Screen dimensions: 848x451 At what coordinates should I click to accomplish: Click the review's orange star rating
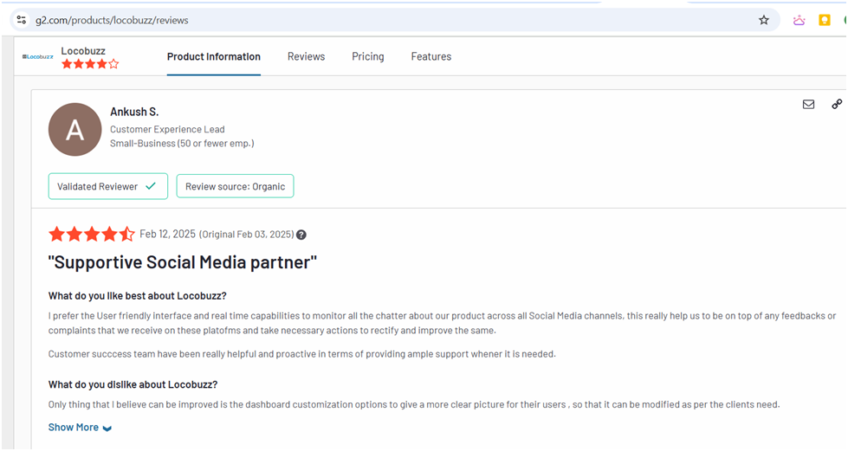[92, 234]
